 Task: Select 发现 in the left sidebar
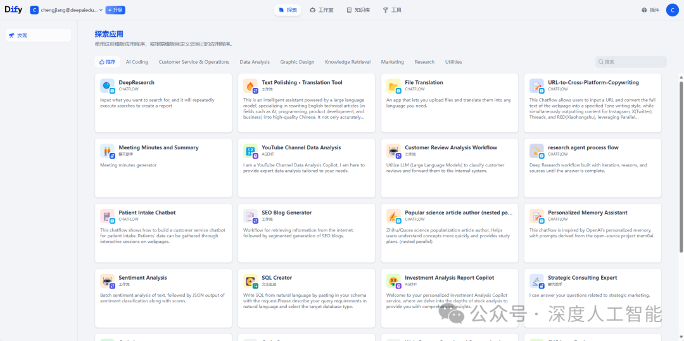39,35
